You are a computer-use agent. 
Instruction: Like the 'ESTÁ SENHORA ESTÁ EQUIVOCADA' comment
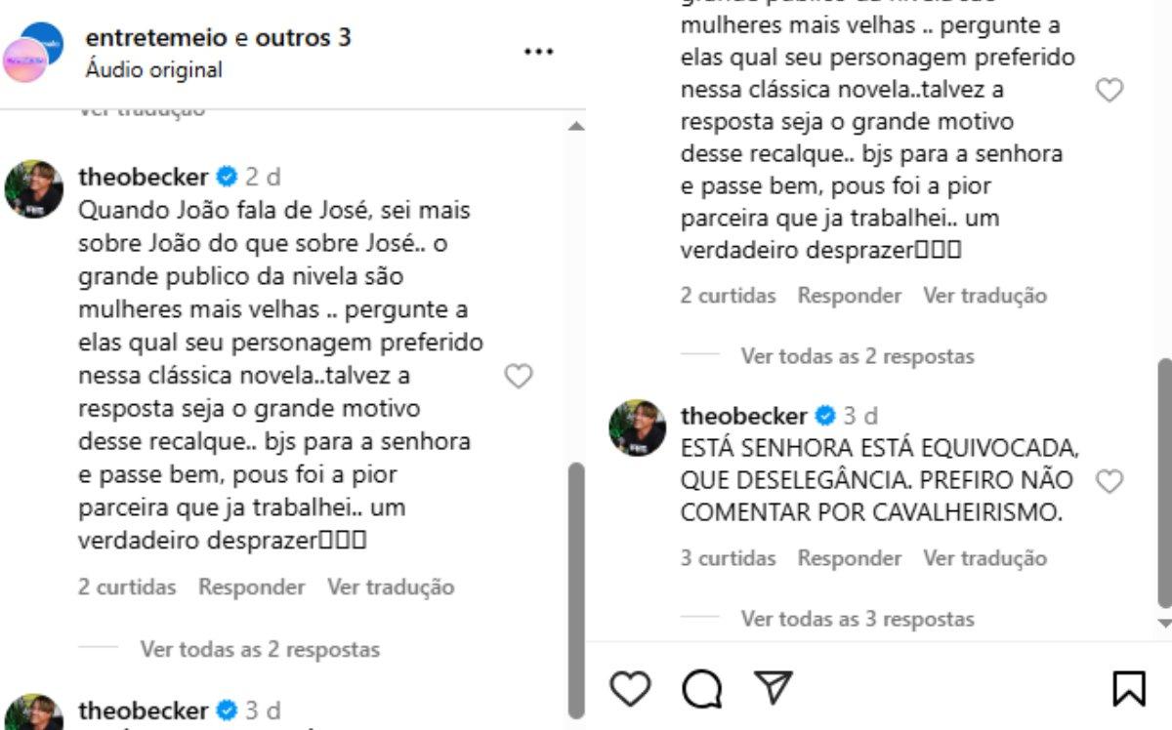click(1110, 481)
